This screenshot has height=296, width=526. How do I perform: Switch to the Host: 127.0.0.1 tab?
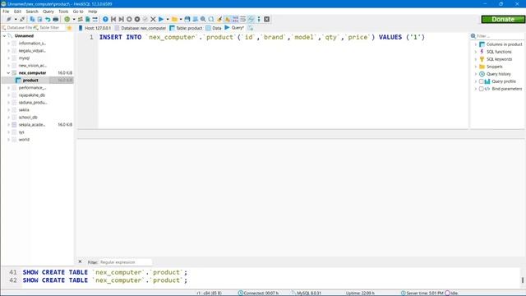tap(95, 28)
